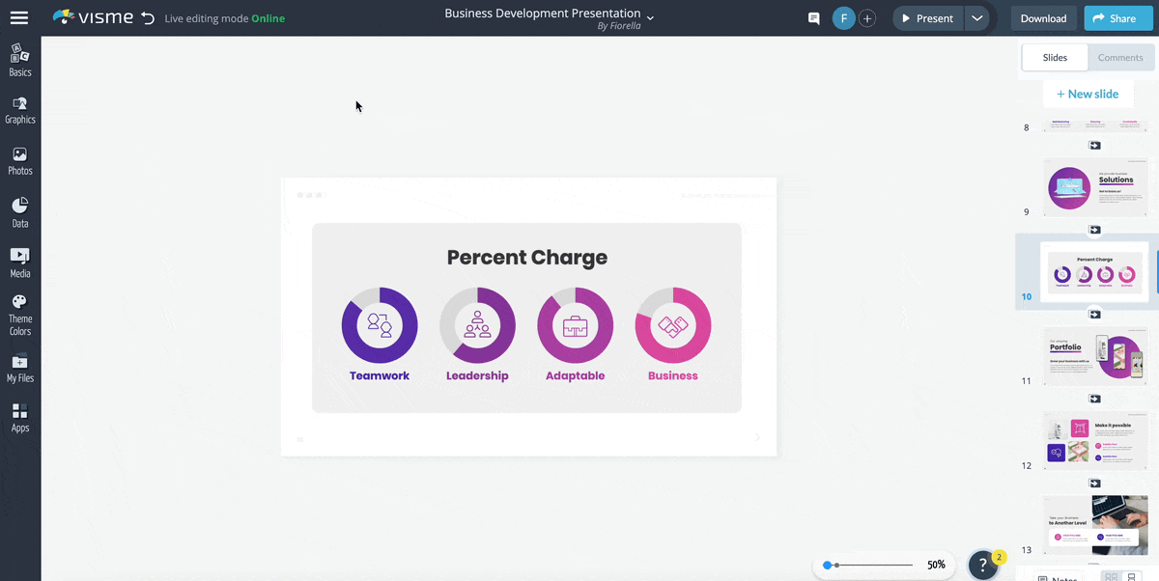Open the Graphics panel
The height and width of the screenshot is (581, 1159).
click(19, 110)
